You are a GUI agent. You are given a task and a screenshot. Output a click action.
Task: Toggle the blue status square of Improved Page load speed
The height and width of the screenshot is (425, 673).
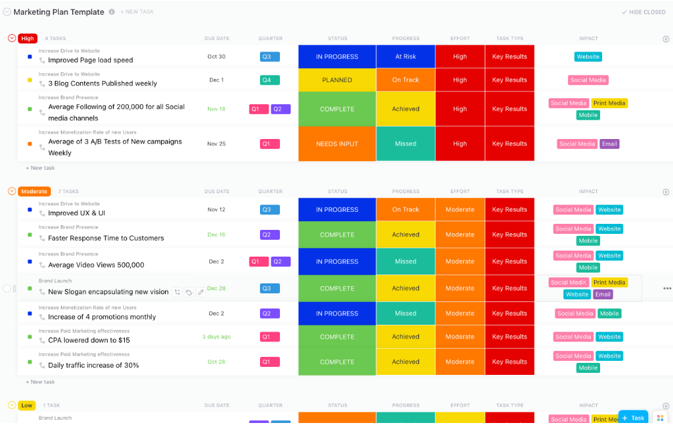(29, 57)
